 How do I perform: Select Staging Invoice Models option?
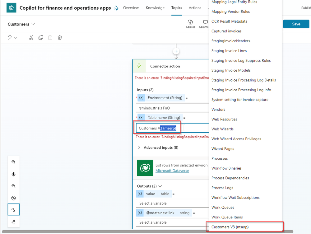tap(246, 70)
